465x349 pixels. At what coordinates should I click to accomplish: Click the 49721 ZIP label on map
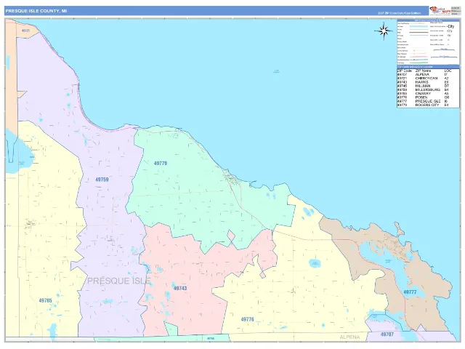(26, 31)
